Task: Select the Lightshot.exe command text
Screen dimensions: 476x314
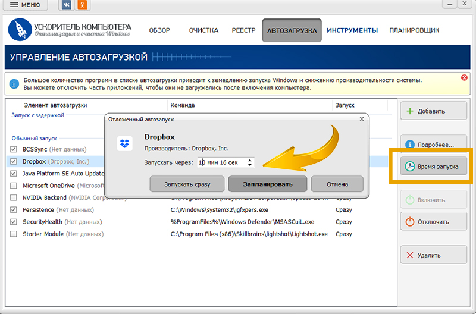Action: (249, 234)
